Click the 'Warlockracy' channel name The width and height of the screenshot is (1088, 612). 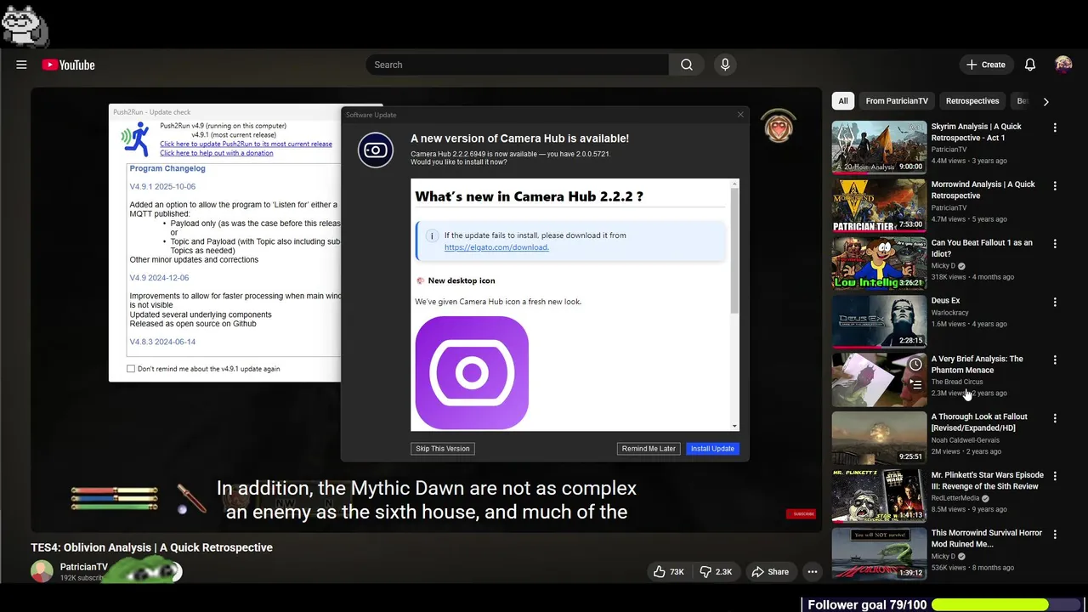coord(949,313)
